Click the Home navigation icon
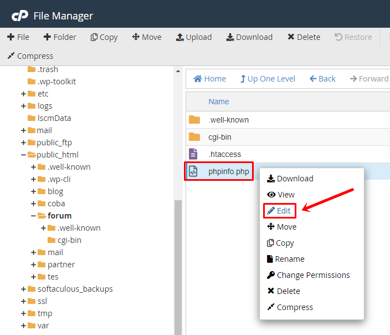This screenshot has height=335, width=390. [198, 79]
